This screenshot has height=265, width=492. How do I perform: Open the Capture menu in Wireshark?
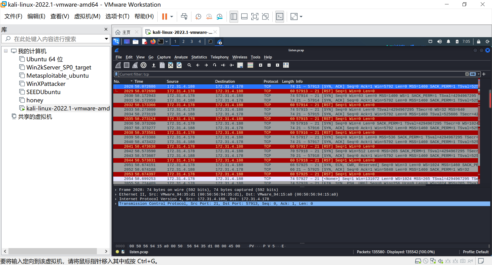(164, 57)
